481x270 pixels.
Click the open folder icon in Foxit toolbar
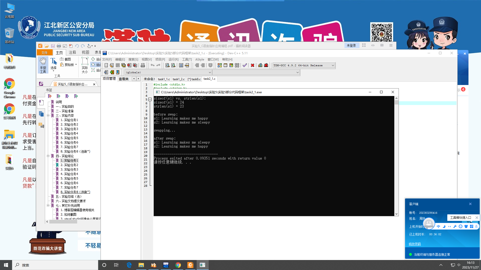click(x=47, y=46)
